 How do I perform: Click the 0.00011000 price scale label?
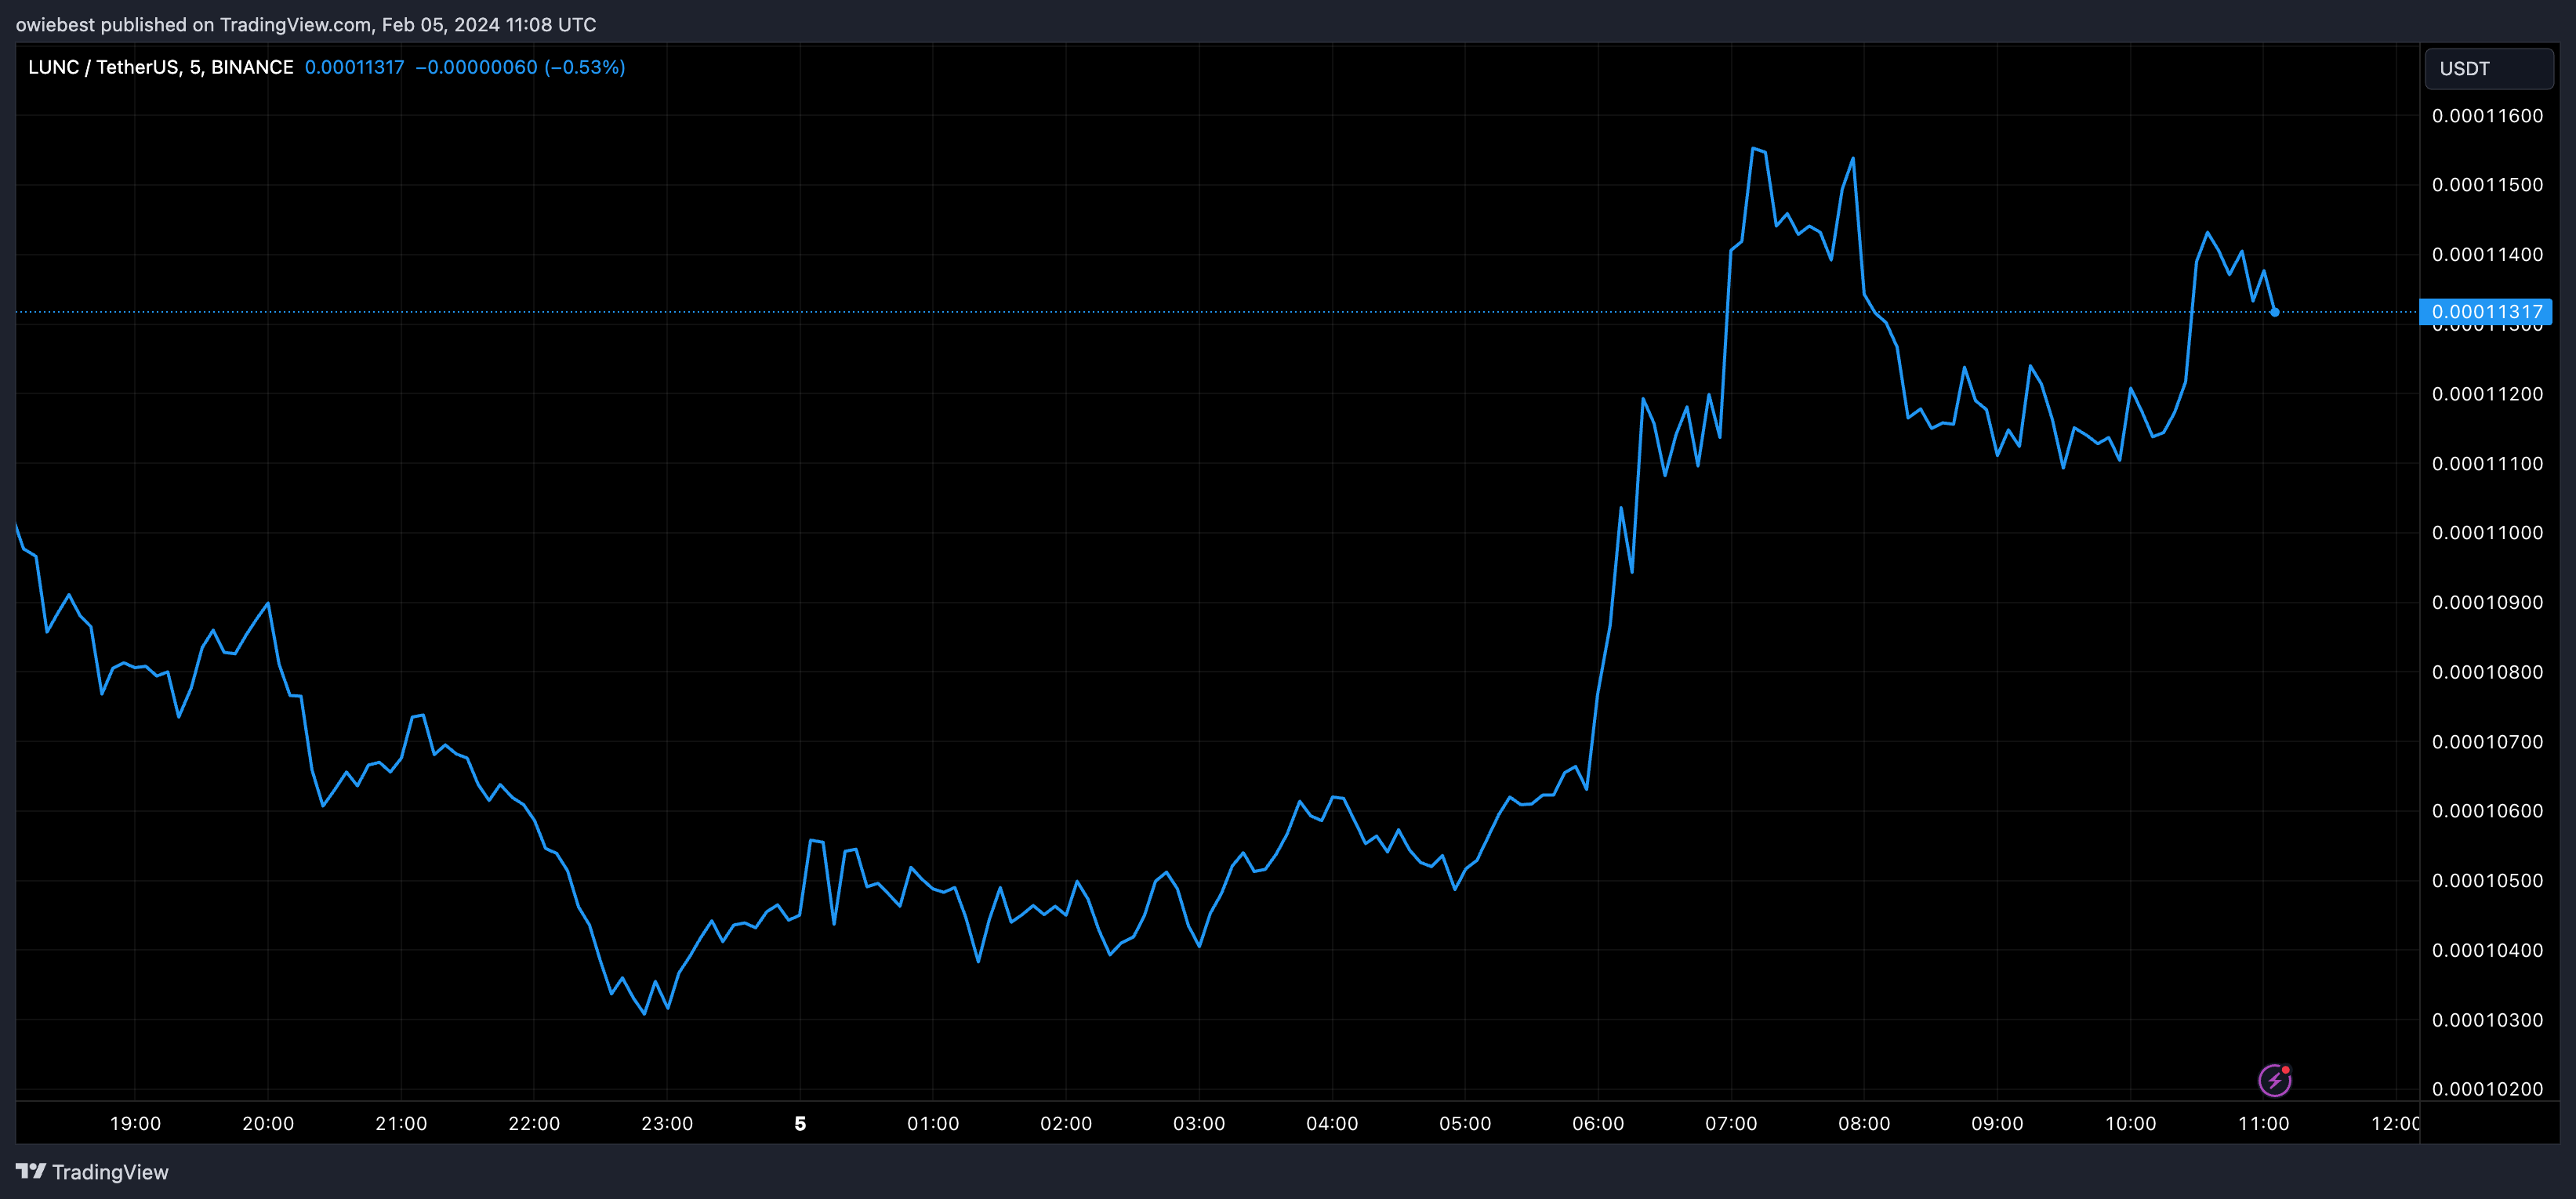tap(2487, 533)
